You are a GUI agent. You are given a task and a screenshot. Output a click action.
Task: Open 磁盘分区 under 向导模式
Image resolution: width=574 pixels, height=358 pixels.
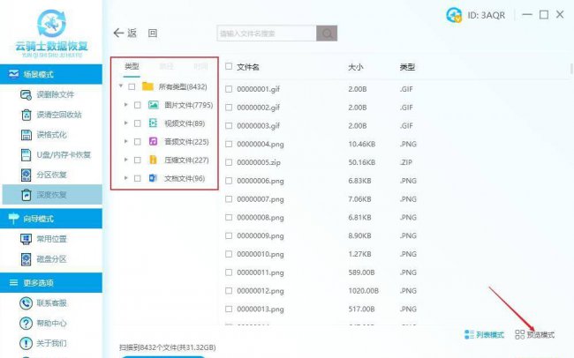pyautogui.click(x=43, y=259)
